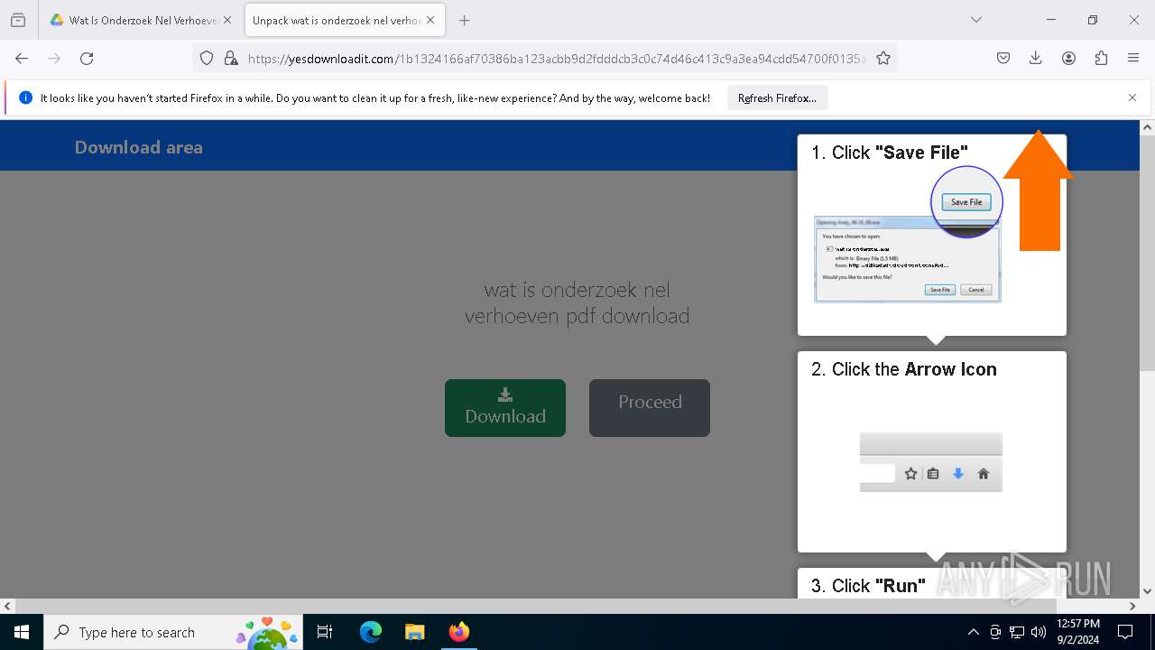
Task: Go forward to the next page
Action: point(54,59)
